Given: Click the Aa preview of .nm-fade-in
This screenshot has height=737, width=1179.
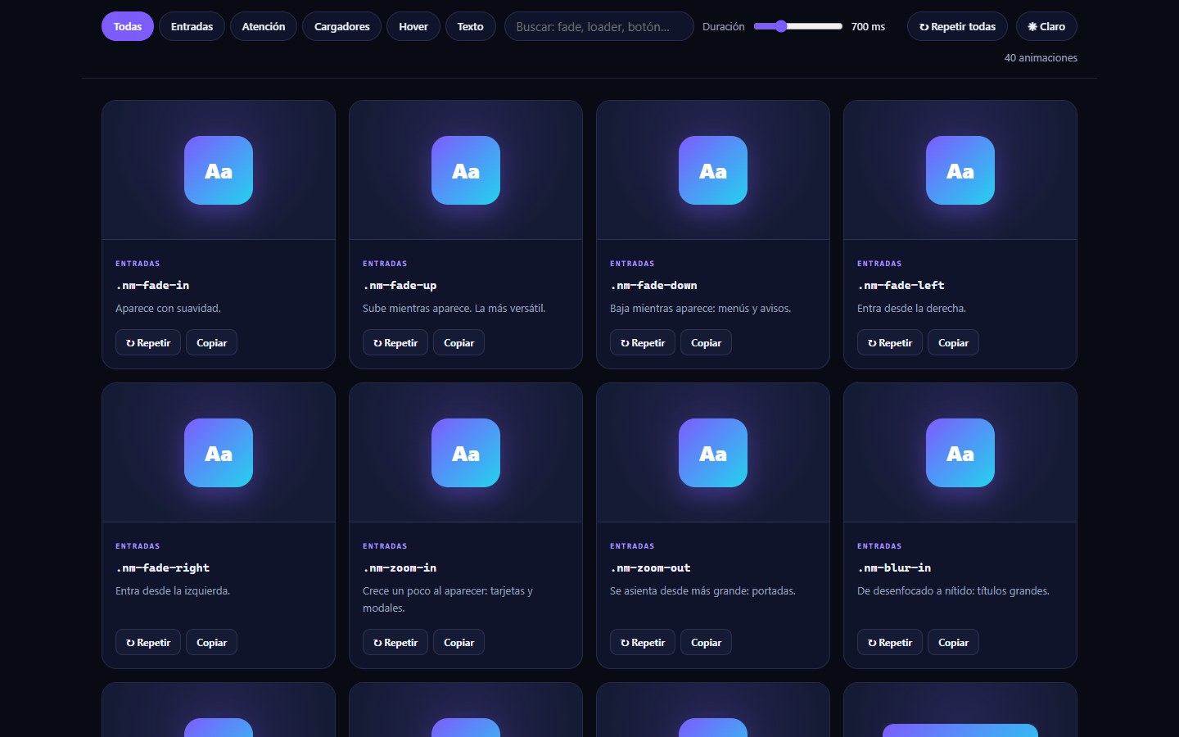Looking at the screenshot, I should coord(219,170).
